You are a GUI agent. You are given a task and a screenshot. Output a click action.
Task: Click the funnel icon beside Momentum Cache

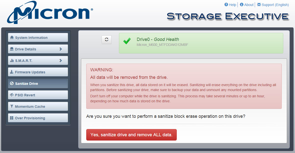click(x=12, y=106)
